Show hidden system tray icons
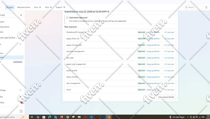The width and height of the screenshot is (210, 119). coord(188,117)
